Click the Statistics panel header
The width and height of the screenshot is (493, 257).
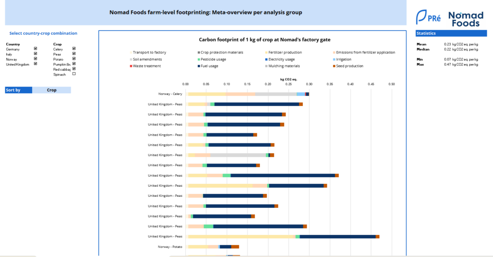(x=451, y=33)
